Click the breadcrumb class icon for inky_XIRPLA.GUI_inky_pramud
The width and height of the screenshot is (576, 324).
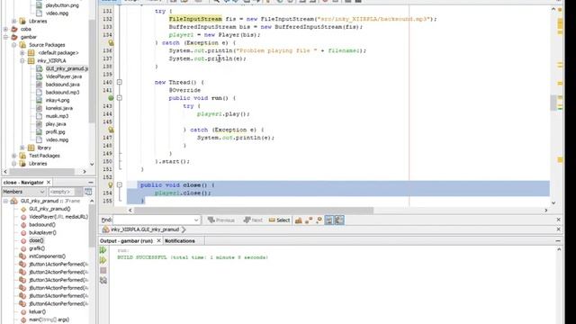pos(106,229)
